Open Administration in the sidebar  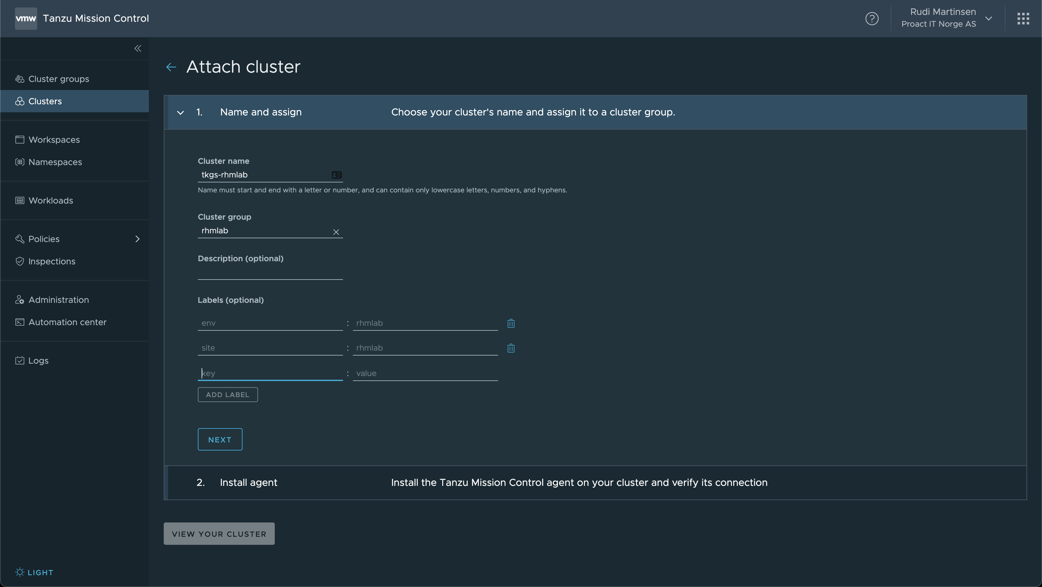tap(75, 300)
